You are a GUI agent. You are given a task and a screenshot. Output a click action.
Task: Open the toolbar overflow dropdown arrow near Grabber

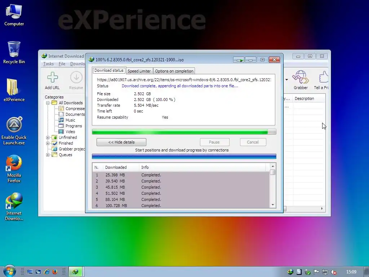286,80
